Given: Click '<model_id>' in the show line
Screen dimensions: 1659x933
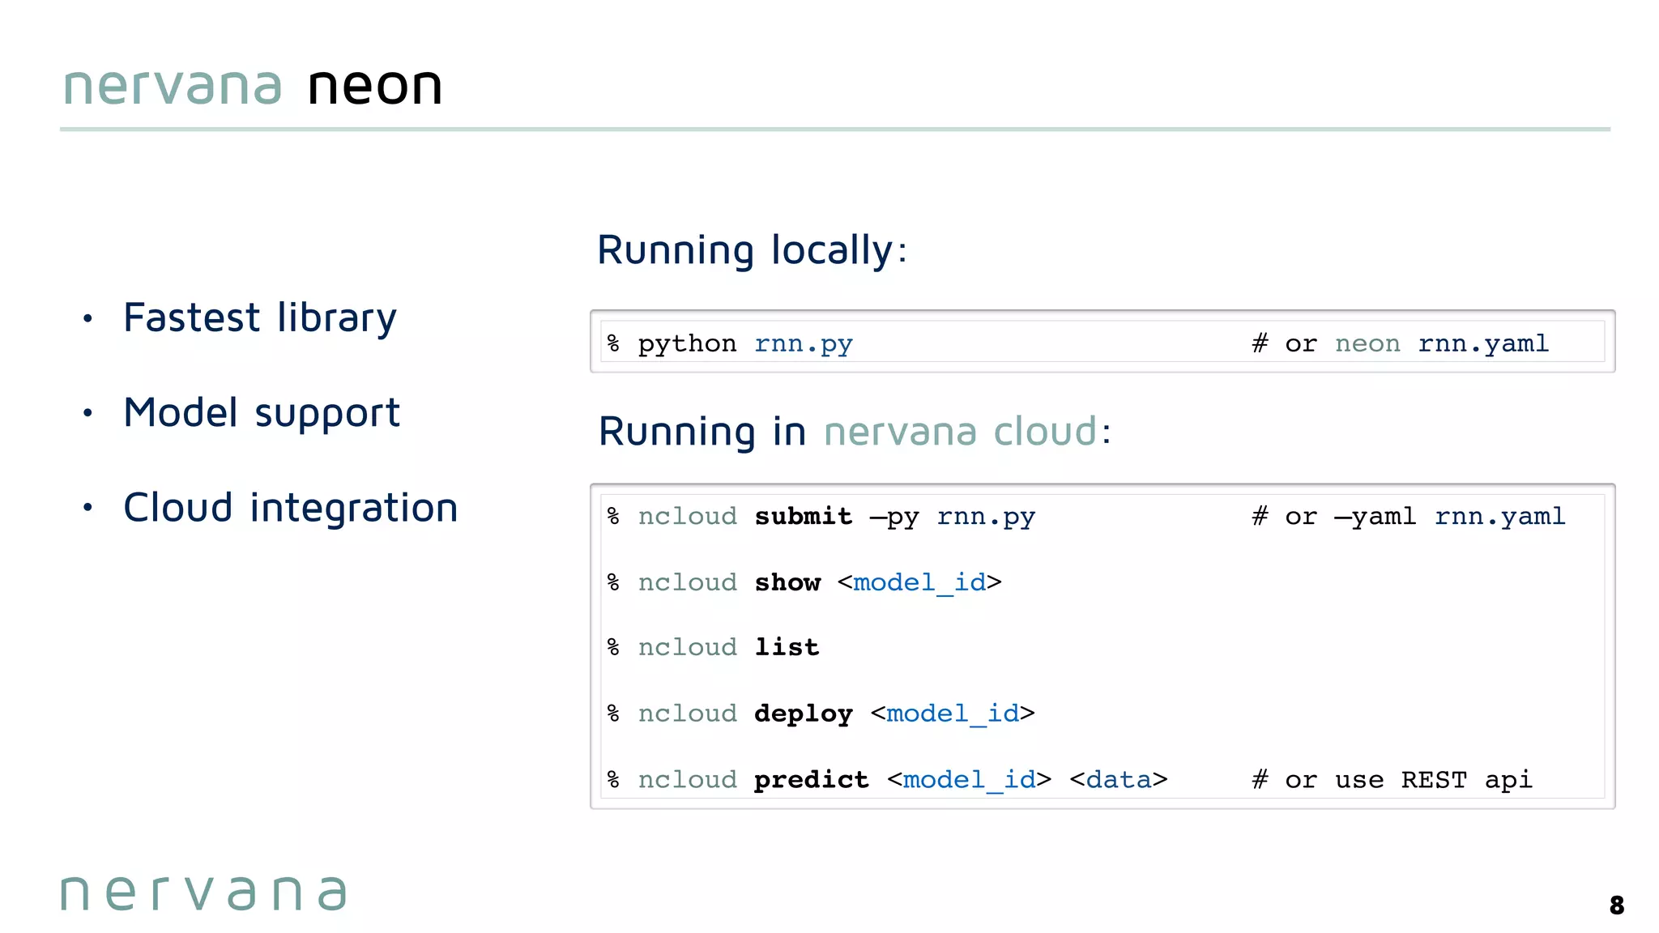Looking at the screenshot, I should coord(919,582).
